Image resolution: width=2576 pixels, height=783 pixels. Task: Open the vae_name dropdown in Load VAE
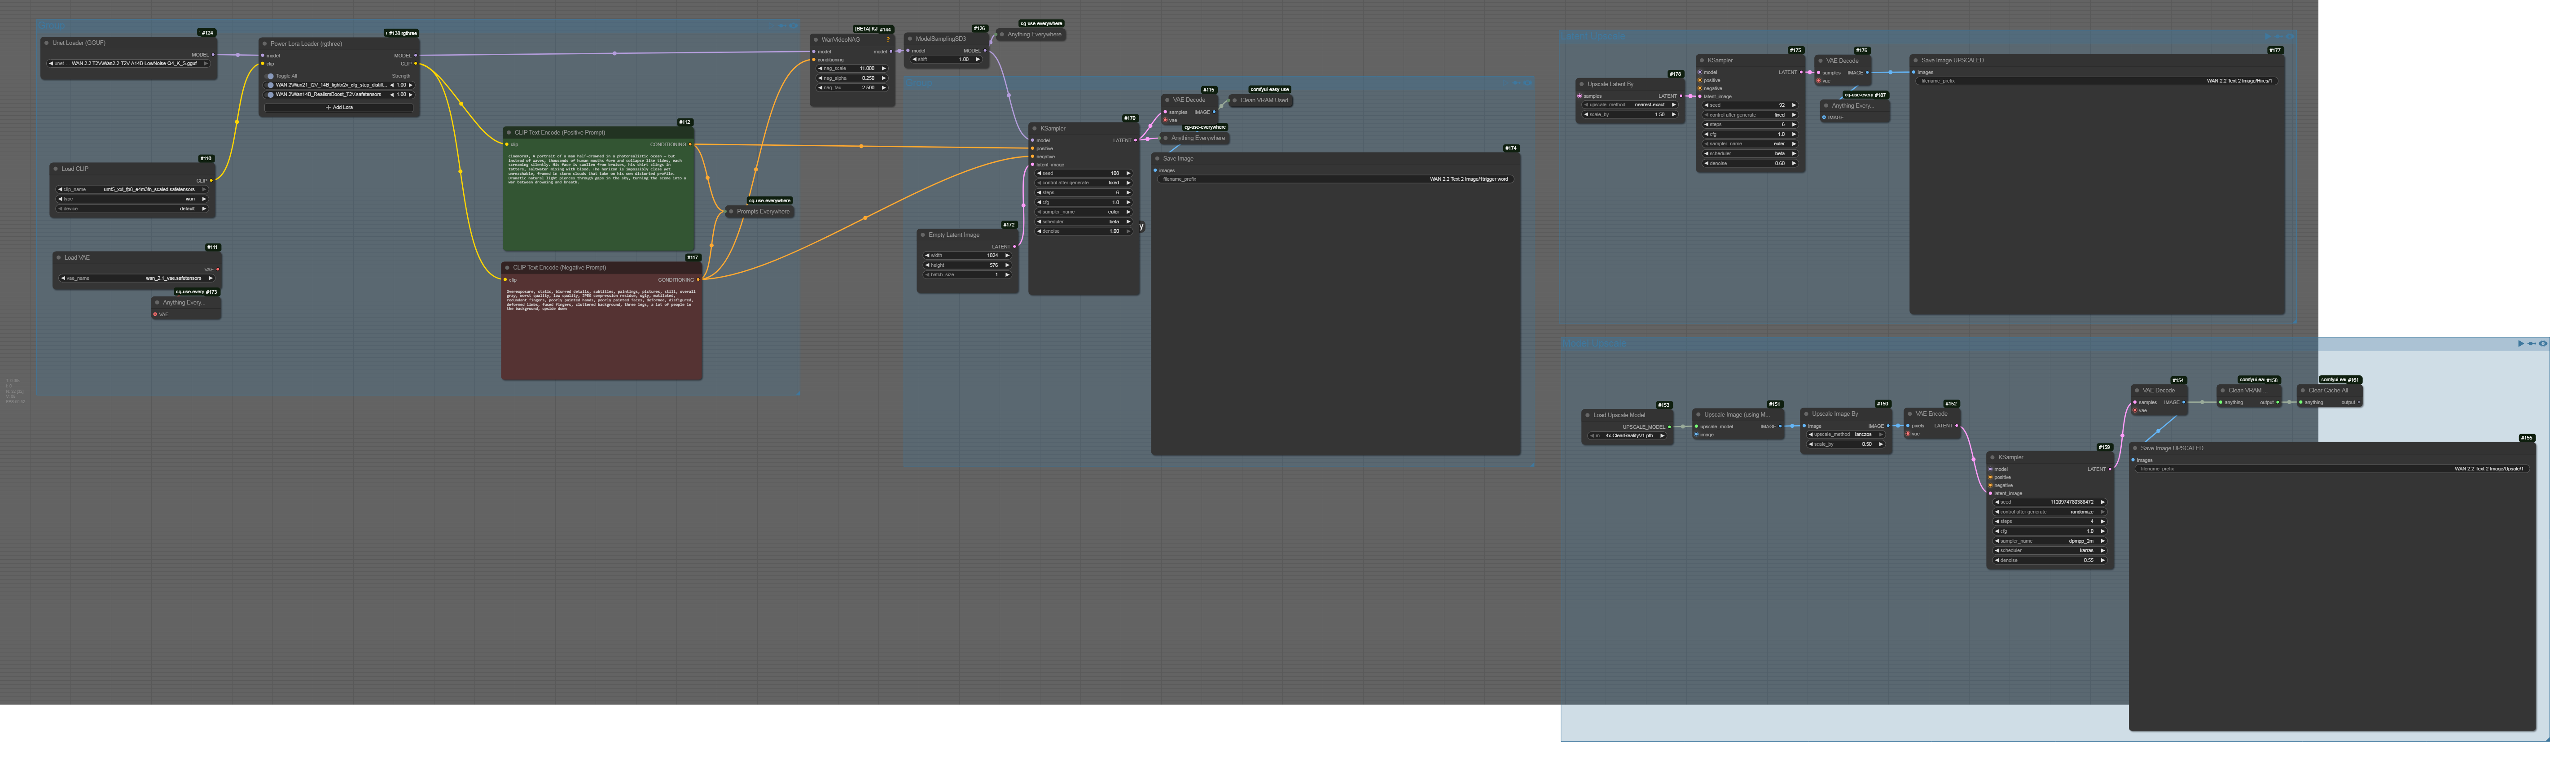pos(136,278)
